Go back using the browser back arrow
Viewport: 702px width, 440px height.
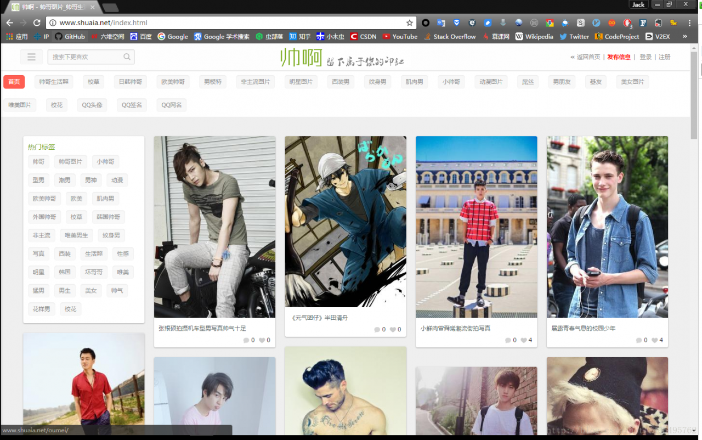coord(9,22)
